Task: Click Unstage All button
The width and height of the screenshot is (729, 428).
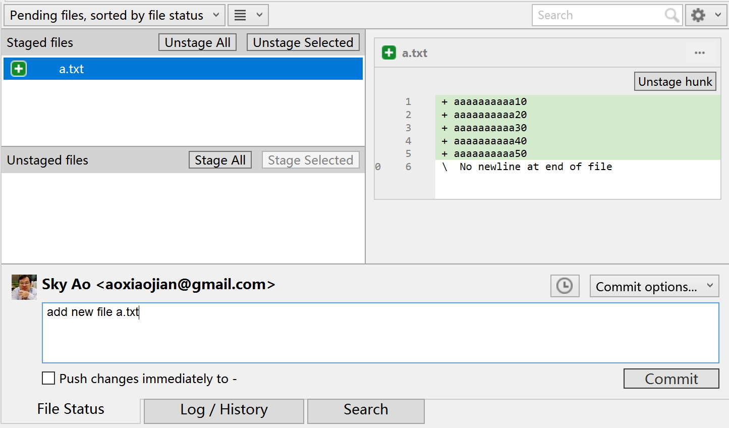Action: (x=197, y=42)
